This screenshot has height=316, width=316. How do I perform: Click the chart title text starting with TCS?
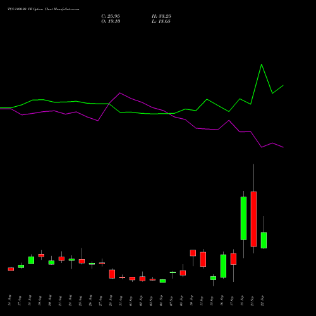44,9
